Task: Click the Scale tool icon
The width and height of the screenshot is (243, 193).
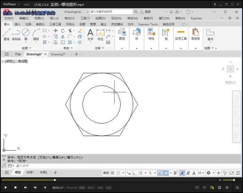Action: point(63,42)
